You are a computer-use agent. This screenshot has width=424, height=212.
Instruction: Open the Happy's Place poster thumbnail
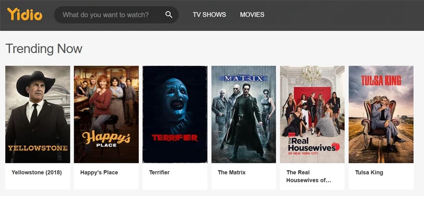(107, 114)
